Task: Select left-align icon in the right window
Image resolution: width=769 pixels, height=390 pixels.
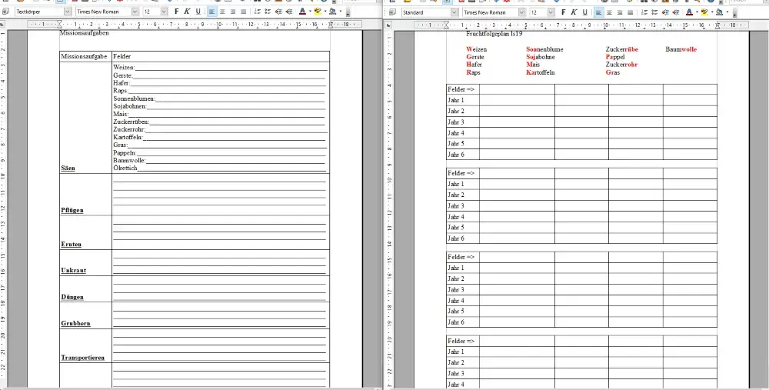Action: coord(598,12)
